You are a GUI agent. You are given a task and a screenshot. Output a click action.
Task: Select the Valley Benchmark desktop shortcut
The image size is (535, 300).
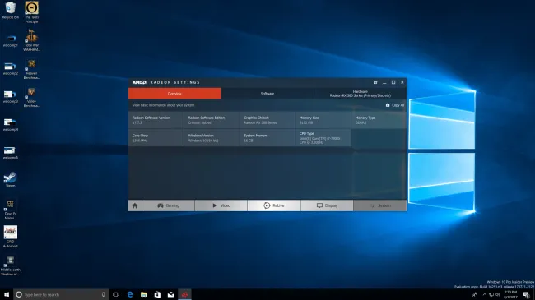[x=31, y=97]
